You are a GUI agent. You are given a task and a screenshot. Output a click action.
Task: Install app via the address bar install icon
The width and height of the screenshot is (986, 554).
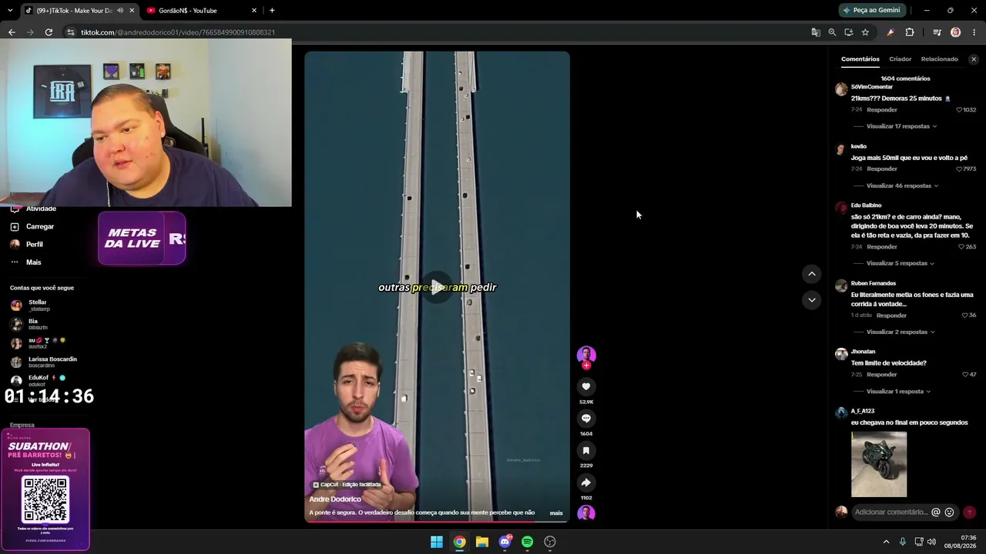click(849, 32)
